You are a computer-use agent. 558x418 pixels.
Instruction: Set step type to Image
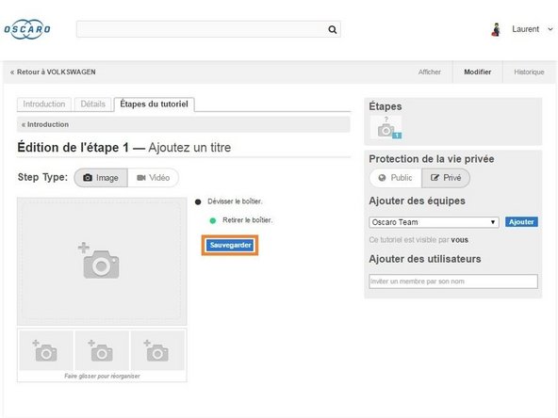(x=101, y=177)
